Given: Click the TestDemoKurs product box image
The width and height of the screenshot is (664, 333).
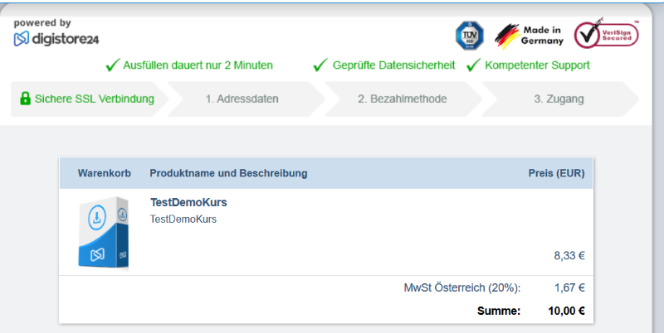Looking at the screenshot, I should point(104,232).
